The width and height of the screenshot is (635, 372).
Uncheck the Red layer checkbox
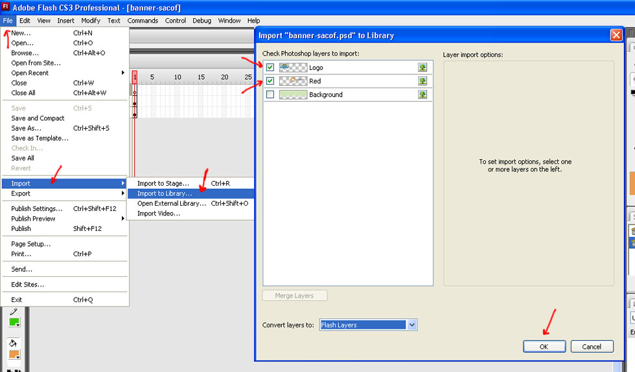(x=270, y=81)
